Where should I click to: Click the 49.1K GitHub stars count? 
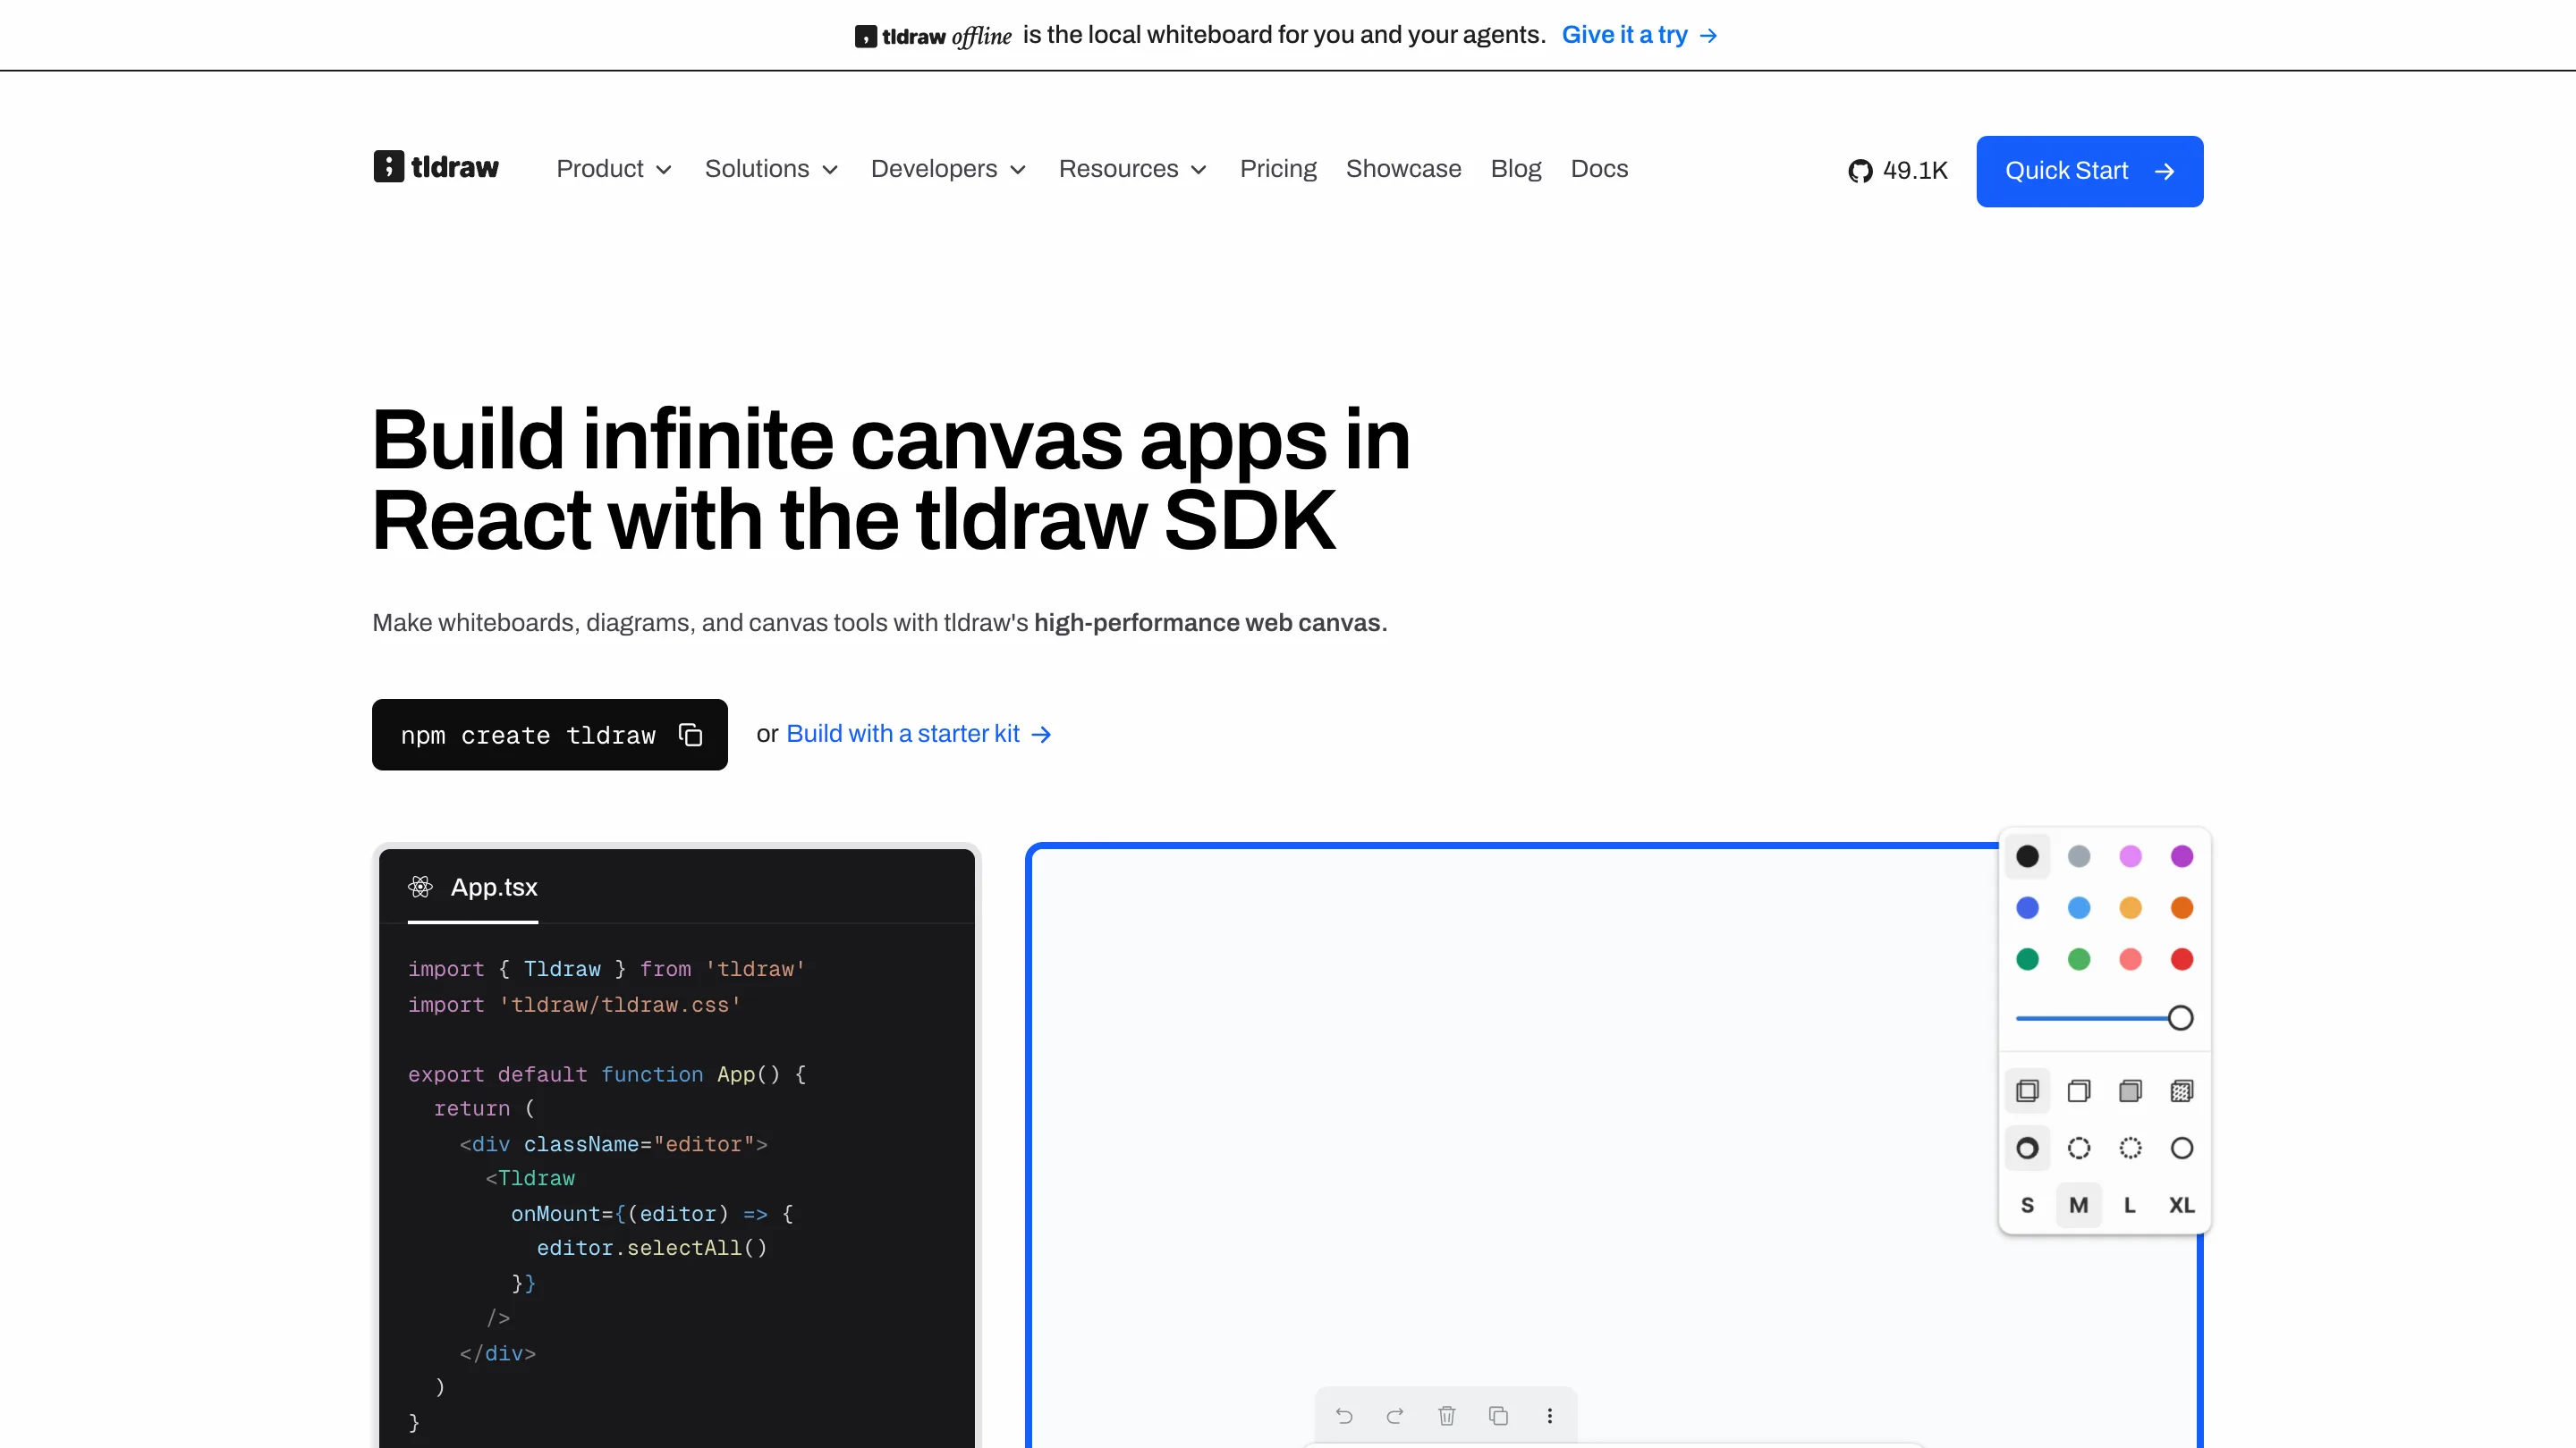tap(1915, 171)
